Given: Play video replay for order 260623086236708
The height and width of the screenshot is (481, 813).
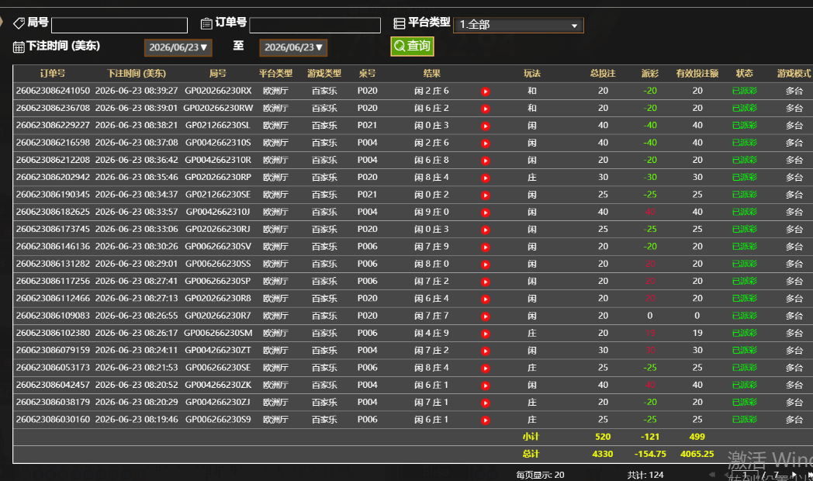Looking at the screenshot, I should tap(486, 109).
